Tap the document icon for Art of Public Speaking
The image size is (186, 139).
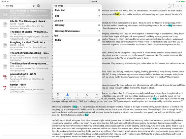(x=5, y=56)
